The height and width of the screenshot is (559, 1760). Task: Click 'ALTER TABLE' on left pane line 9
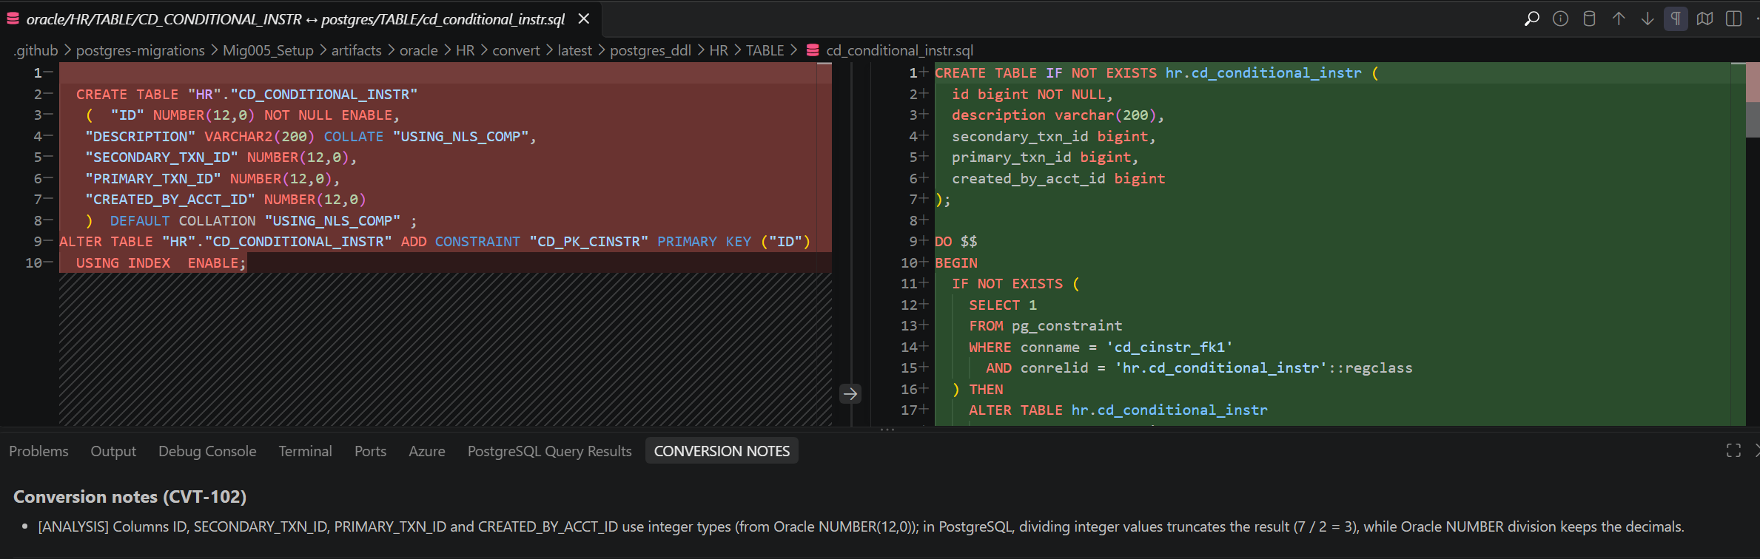106,242
